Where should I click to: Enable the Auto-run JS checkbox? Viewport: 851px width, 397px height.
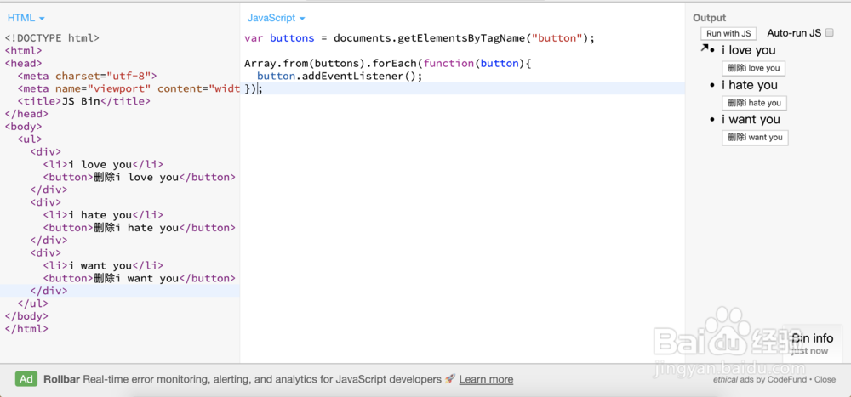point(829,33)
